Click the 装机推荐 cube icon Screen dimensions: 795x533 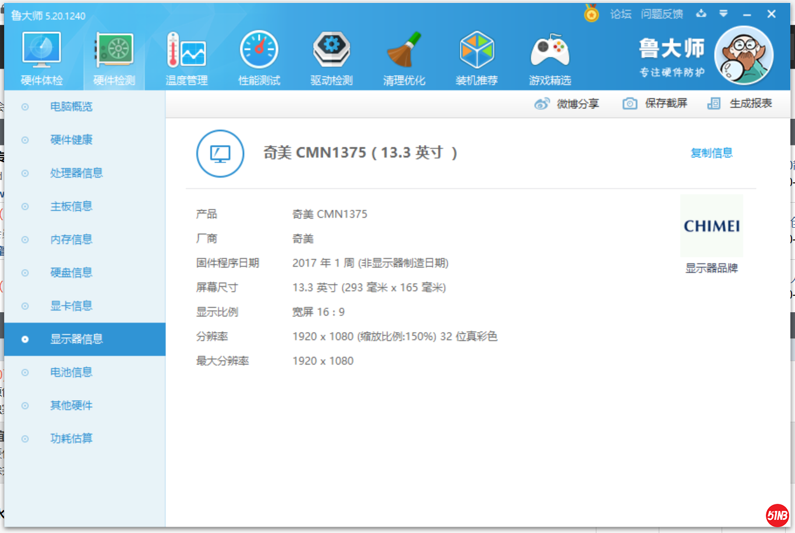tap(476, 51)
